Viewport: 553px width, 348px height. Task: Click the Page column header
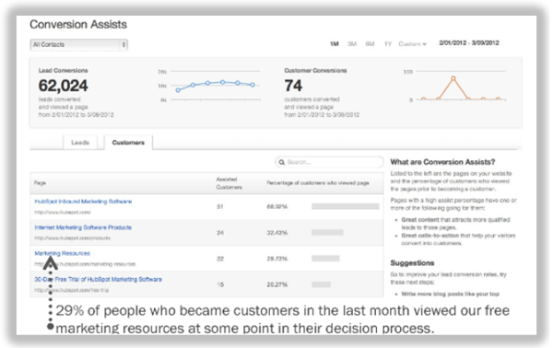[40, 183]
